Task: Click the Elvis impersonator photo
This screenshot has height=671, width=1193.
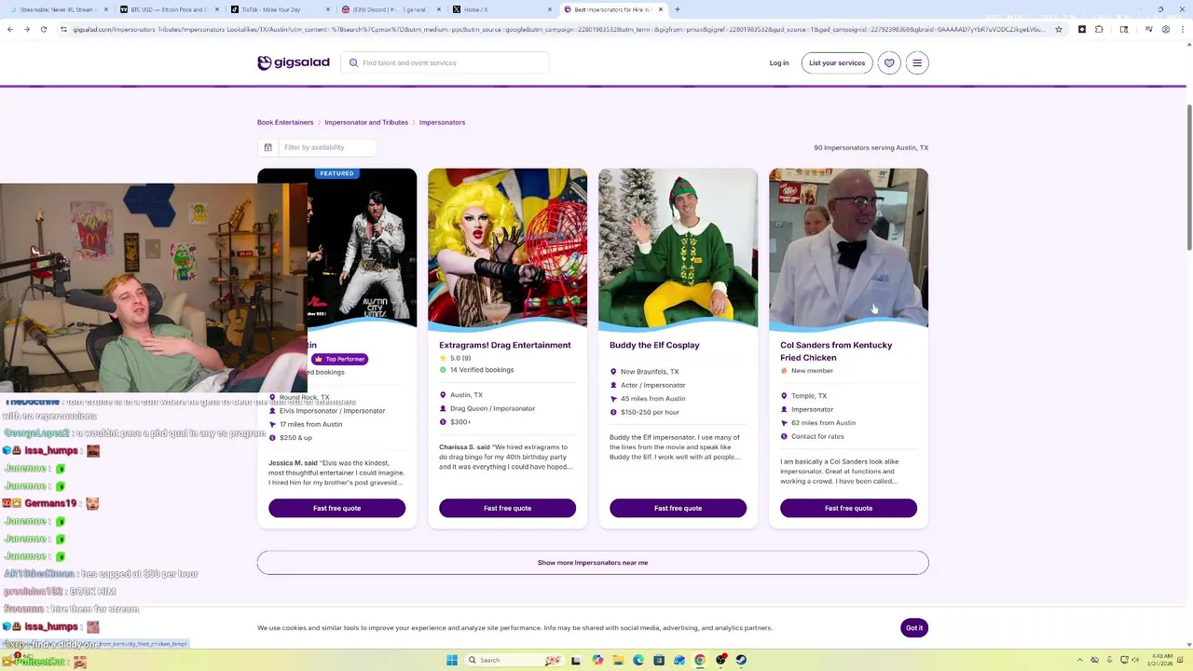Action: click(363, 247)
